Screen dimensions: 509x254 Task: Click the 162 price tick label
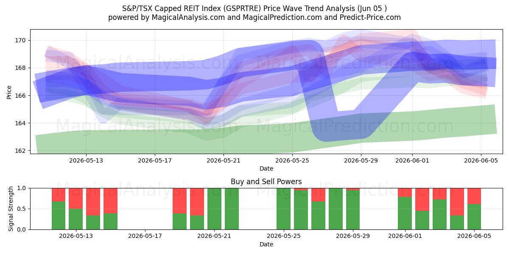pyautogui.click(x=20, y=151)
